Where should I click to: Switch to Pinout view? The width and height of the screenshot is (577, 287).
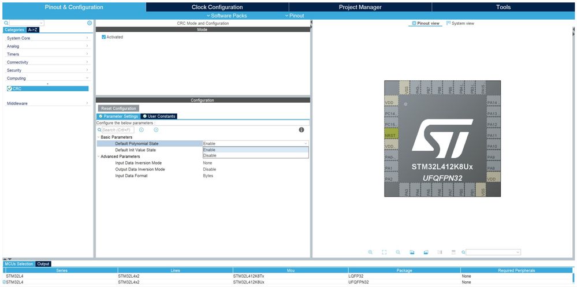(425, 23)
